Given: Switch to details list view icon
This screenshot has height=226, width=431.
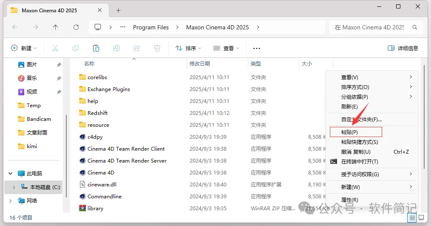Looking at the screenshot, I should click(412, 218).
